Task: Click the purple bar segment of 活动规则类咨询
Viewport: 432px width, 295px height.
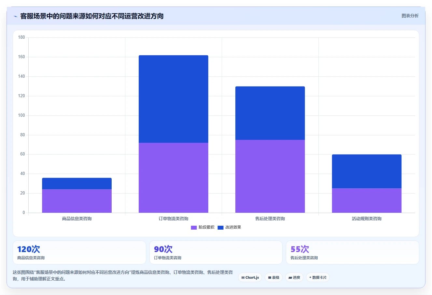Action: [x=367, y=200]
